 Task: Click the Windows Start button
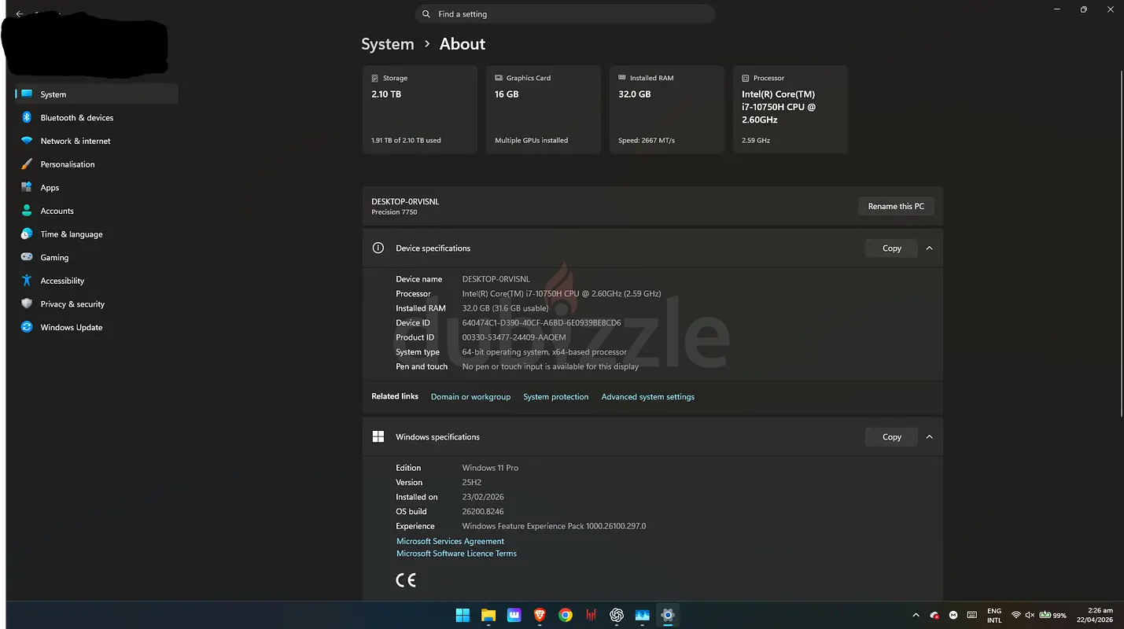pos(462,615)
